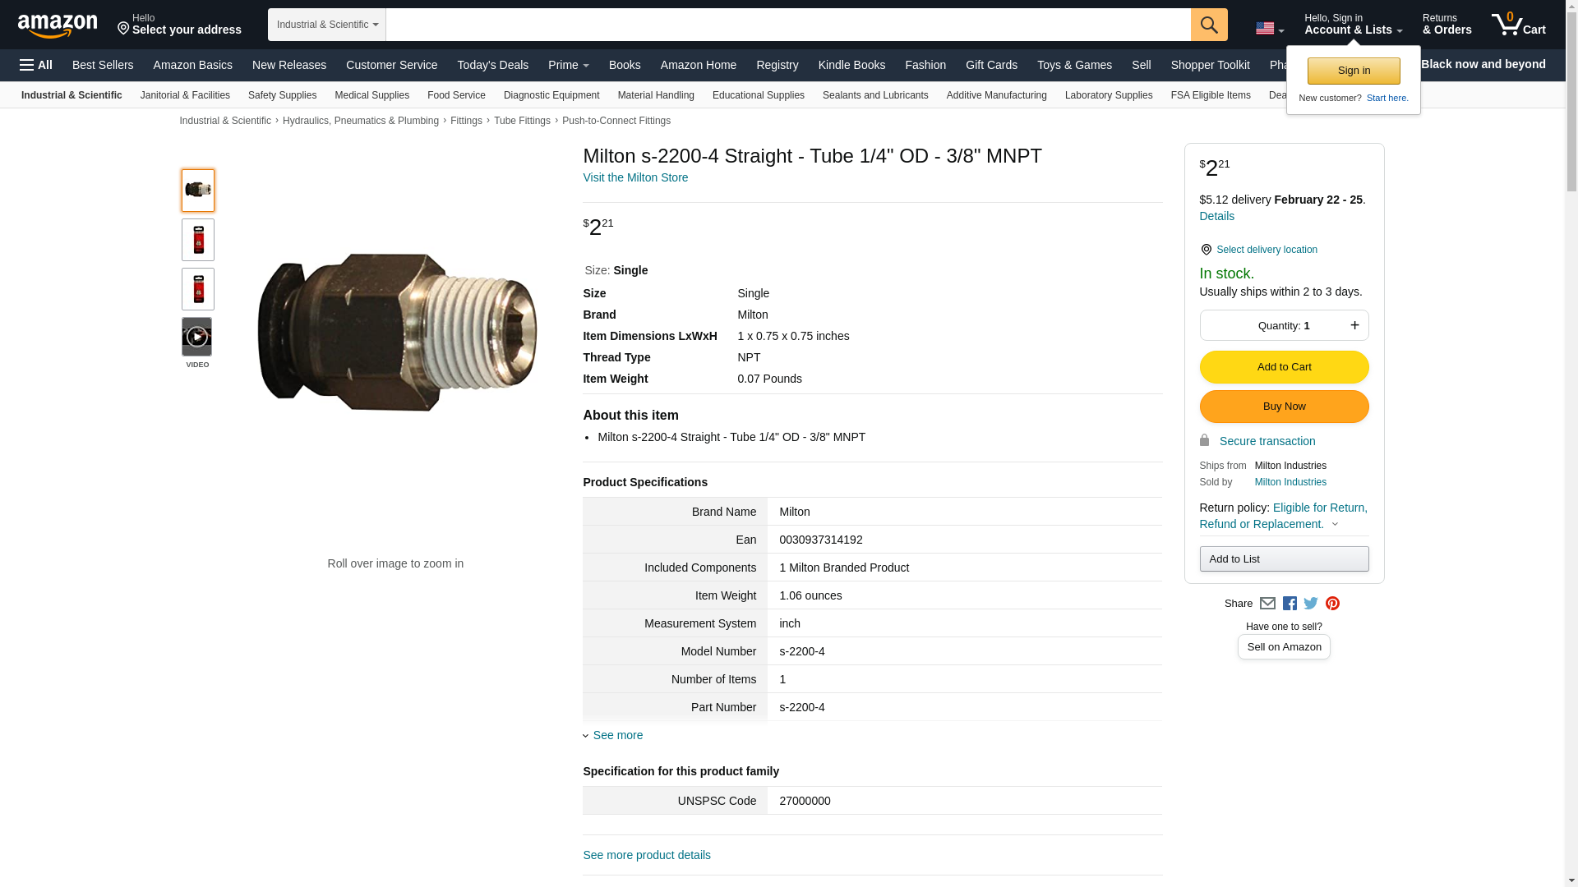Visit the Milton Store link

(x=635, y=177)
